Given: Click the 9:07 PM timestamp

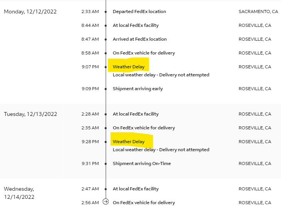Looking at the screenshot, I should (x=90, y=67).
